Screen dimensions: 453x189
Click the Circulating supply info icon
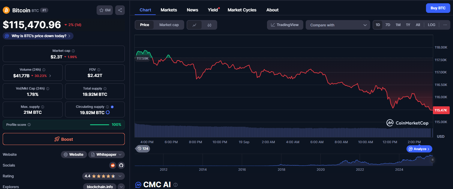tap(107, 107)
